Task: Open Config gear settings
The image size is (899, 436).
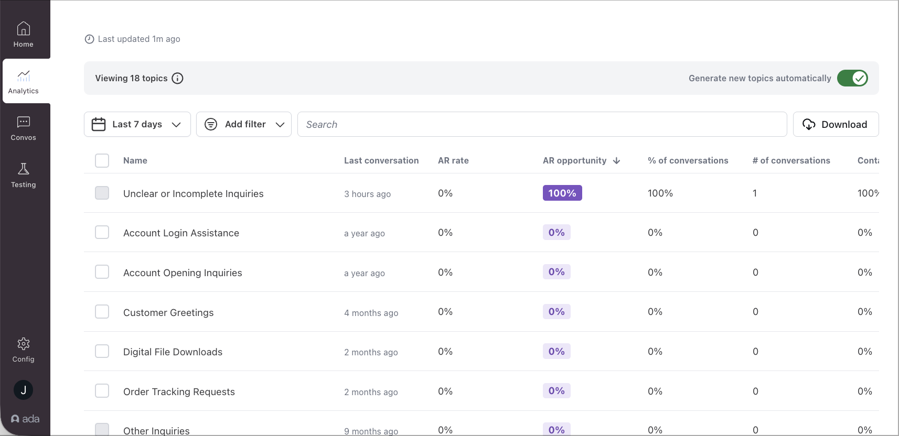Action: 24,350
